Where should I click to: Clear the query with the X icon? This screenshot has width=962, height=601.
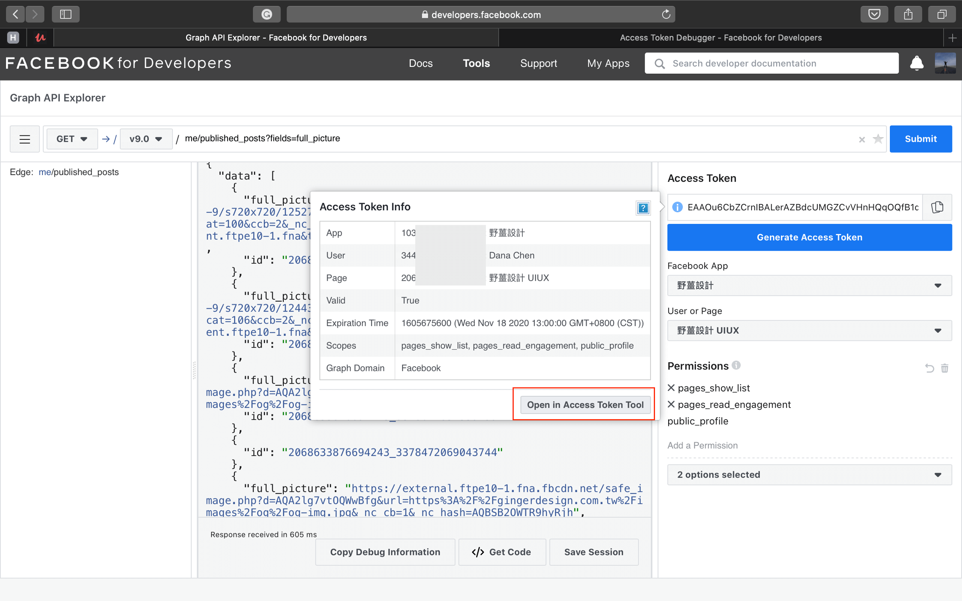click(862, 139)
